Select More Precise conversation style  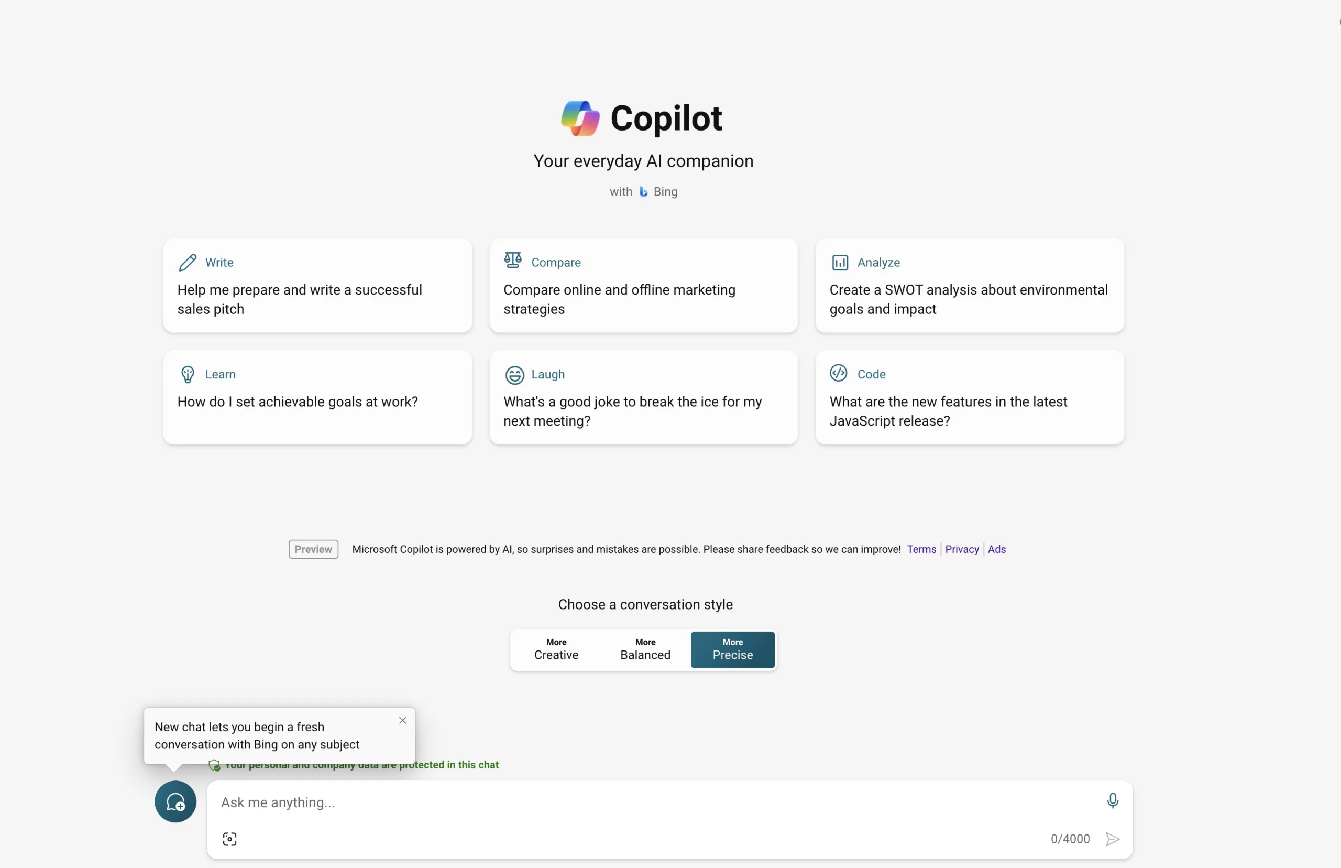[x=732, y=650]
